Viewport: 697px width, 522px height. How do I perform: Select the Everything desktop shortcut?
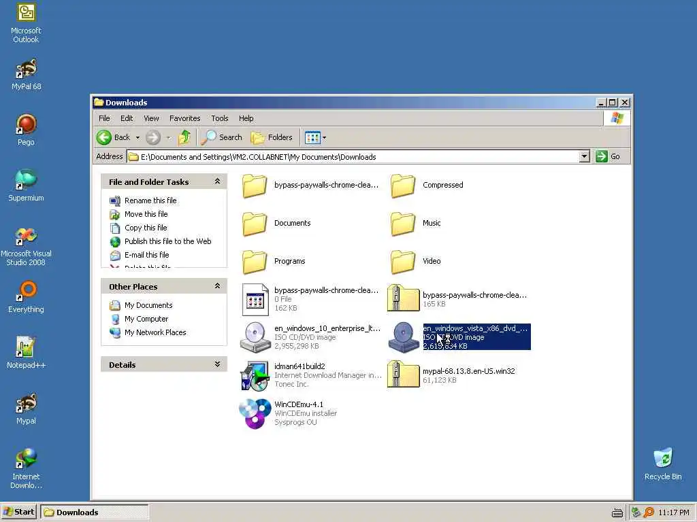[26, 297]
